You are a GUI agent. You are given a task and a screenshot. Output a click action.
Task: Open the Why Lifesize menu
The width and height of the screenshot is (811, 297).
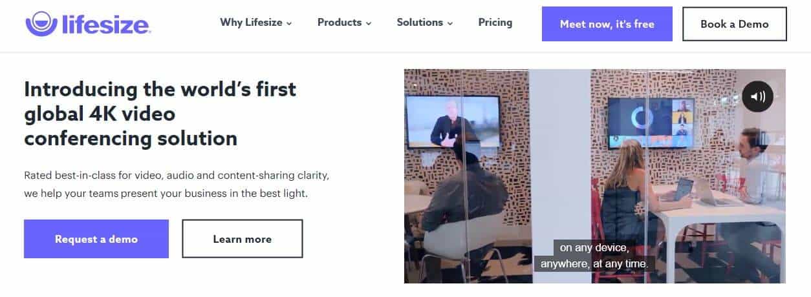[x=256, y=23]
